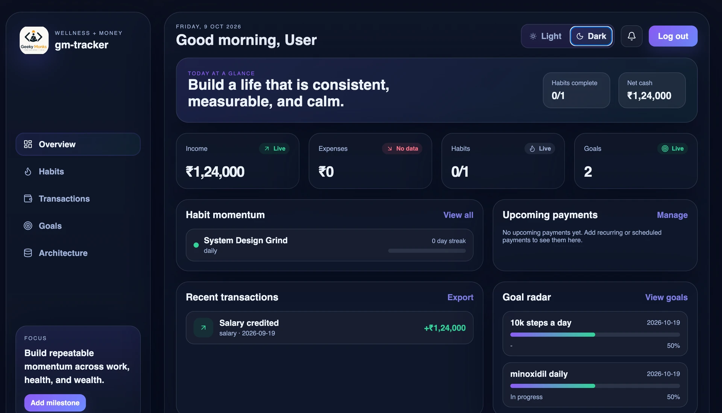Click the No data badge on the Expenses card
The image size is (722, 413).
tap(402, 149)
